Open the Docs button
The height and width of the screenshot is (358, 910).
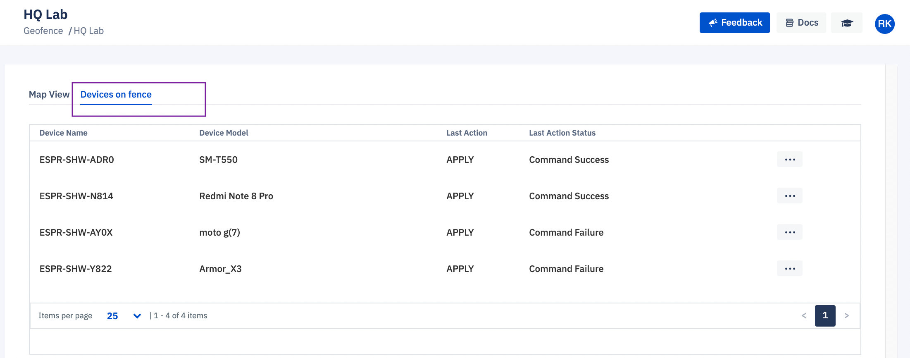(801, 23)
